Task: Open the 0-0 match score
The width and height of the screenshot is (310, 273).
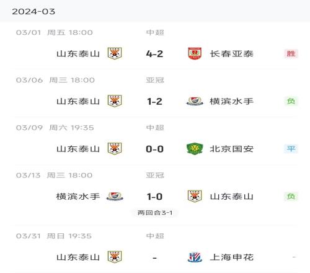Action: [154, 149]
